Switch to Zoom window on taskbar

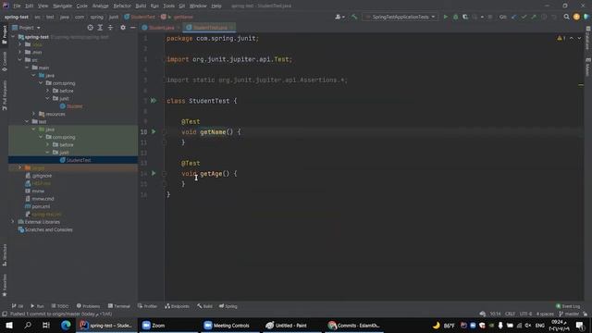point(168,326)
